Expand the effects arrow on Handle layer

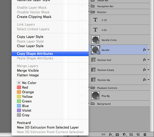point(149,50)
